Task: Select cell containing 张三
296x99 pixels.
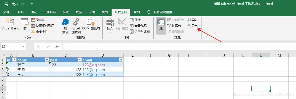Action: (33, 65)
